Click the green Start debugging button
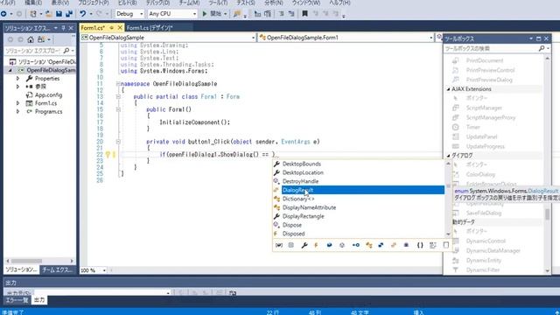Screen dimensions: 560x315 pyautogui.click(x=205, y=14)
